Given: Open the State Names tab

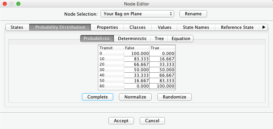Looking at the screenshot, I should click(x=196, y=27).
